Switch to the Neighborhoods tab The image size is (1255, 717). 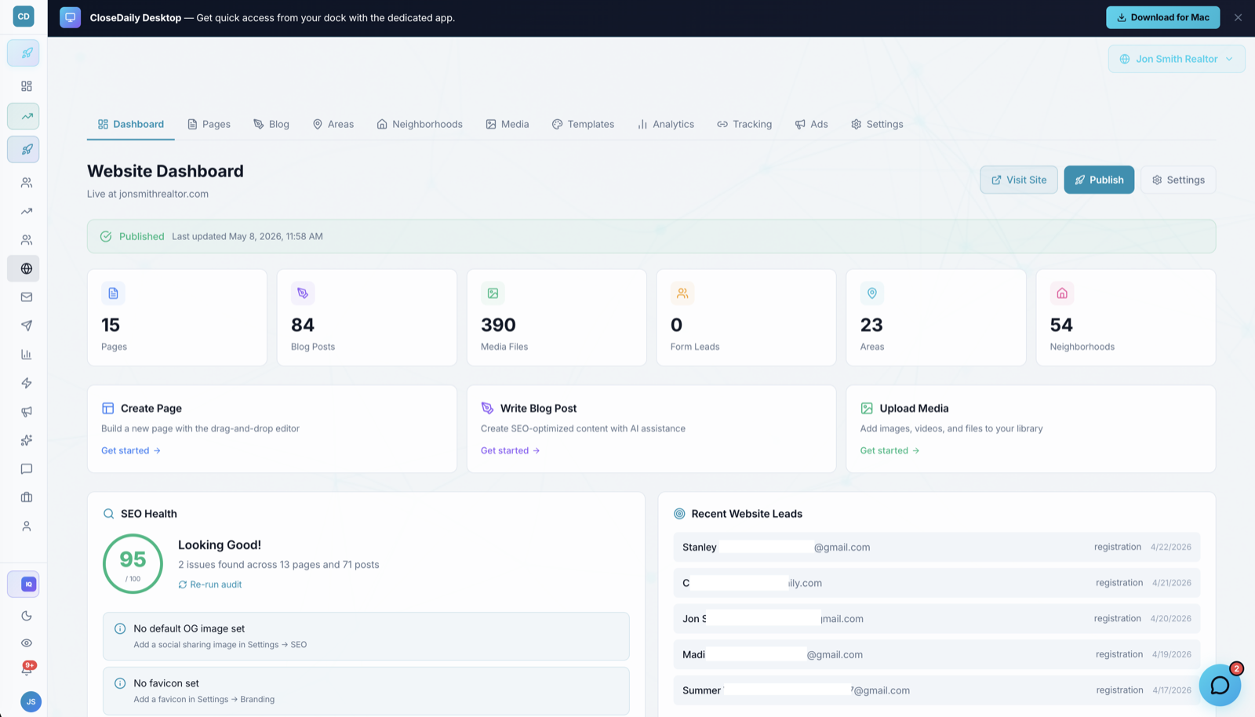coord(420,124)
